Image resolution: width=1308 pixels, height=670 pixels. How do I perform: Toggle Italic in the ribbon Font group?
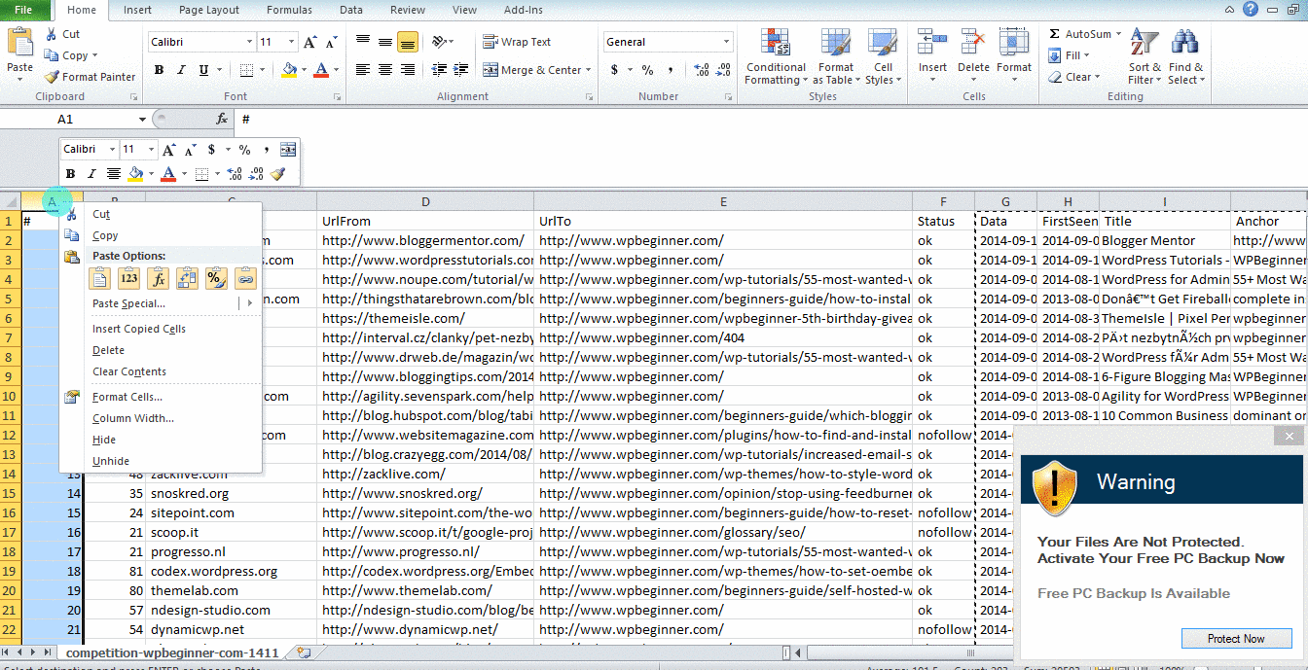[181, 70]
